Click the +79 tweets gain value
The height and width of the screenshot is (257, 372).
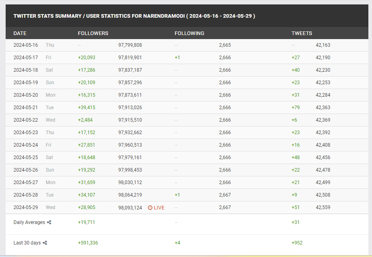point(295,108)
